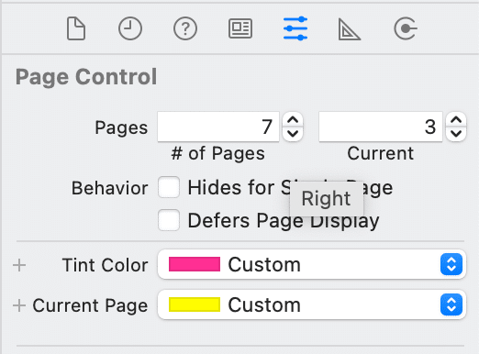Image resolution: width=479 pixels, height=354 pixels.
Task: Click the Current page number field
Action: point(381,127)
